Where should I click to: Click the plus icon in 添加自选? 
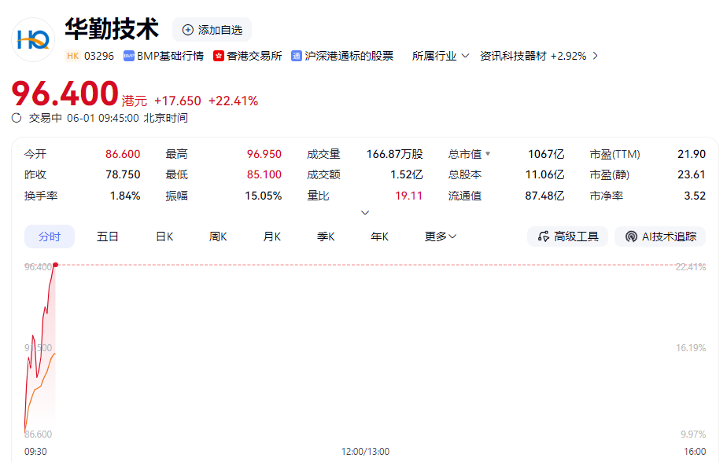click(x=188, y=30)
